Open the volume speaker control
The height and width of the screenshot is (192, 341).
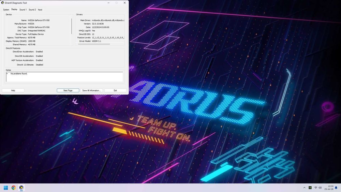click(320, 188)
